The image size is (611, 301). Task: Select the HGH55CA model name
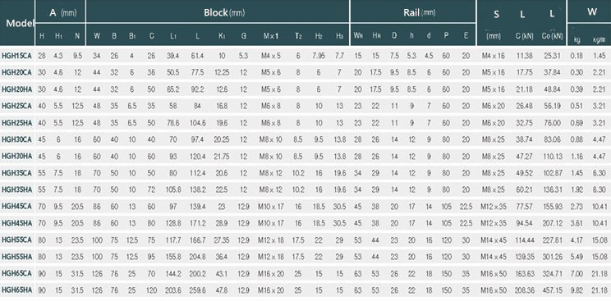pos(16,239)
